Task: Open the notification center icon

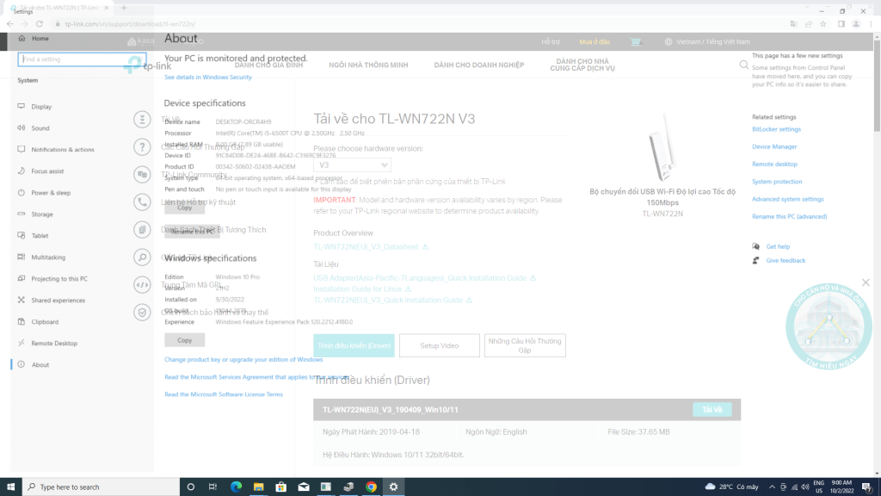Action: (x=867, y=487)
